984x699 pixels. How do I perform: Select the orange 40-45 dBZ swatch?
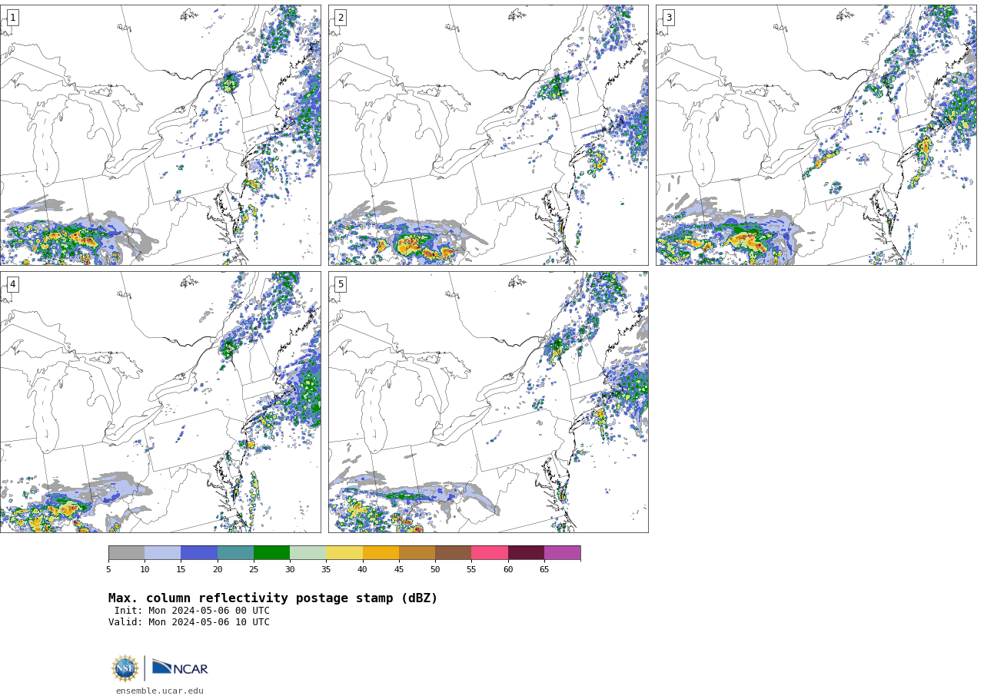click(x=381, y=553)
